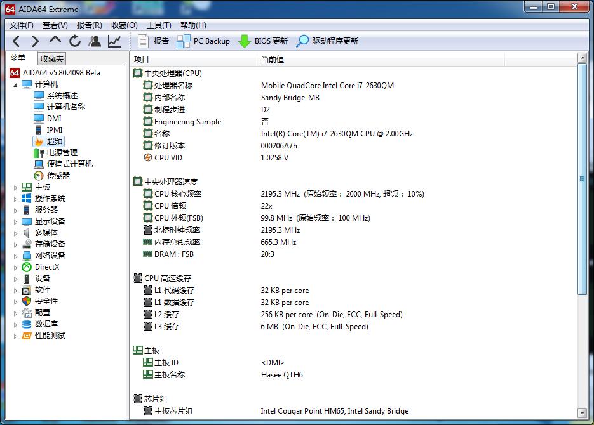Image resolution: width=594 pixels, height=425 pixels.
Task: Open the user manager icon in the toolbar
Action: (95, 41)
